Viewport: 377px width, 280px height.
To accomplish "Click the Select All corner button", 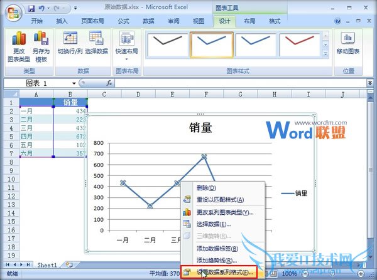I will 11,94.
